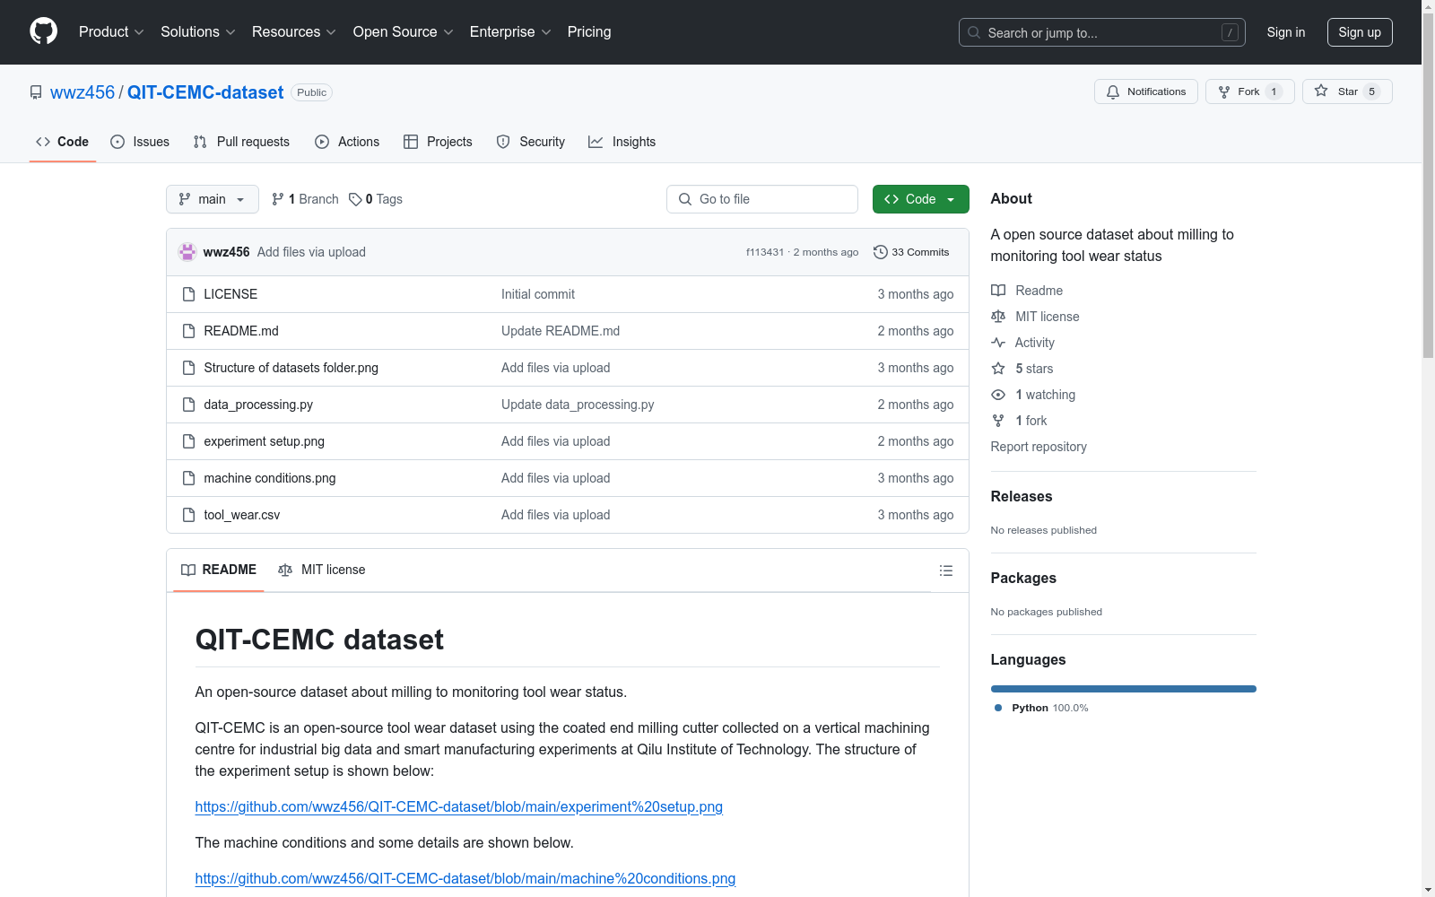Click the Sign up button
Screen dimensions: 1435x897
(x=1360, y=32)
